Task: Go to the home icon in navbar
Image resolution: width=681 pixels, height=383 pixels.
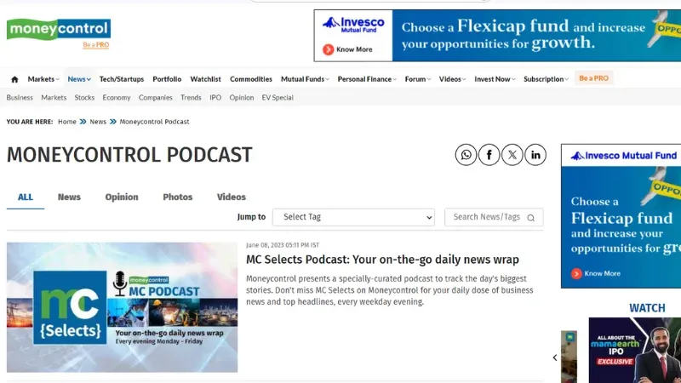Action: (x=14, y=79)
